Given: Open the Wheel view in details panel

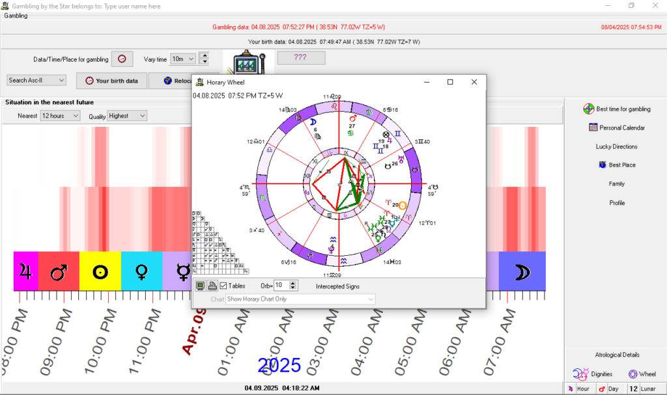Looking at the screenshot, I should pos(642,374).
